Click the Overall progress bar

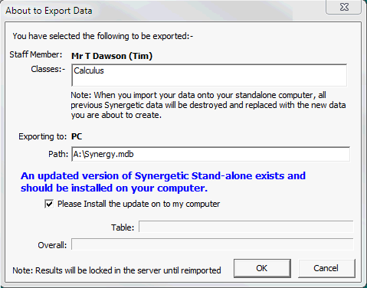click(212, 244)
